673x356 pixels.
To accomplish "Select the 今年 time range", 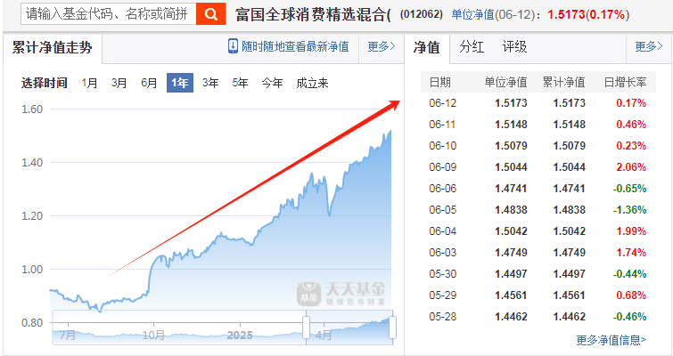I will [272, 83].
